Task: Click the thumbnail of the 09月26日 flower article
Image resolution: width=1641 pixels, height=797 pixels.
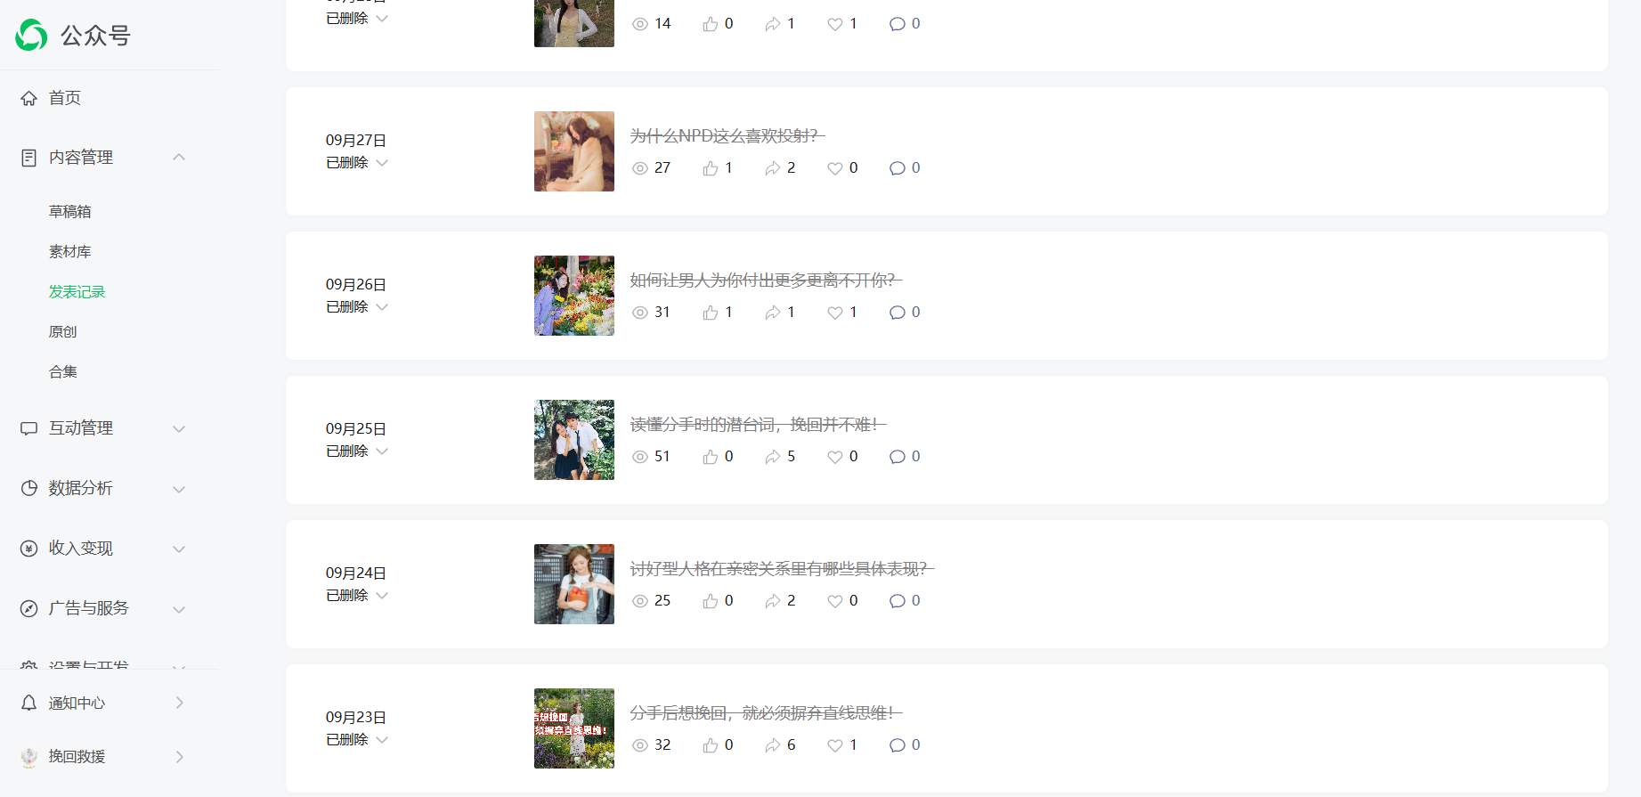Action: pos(574,296)
